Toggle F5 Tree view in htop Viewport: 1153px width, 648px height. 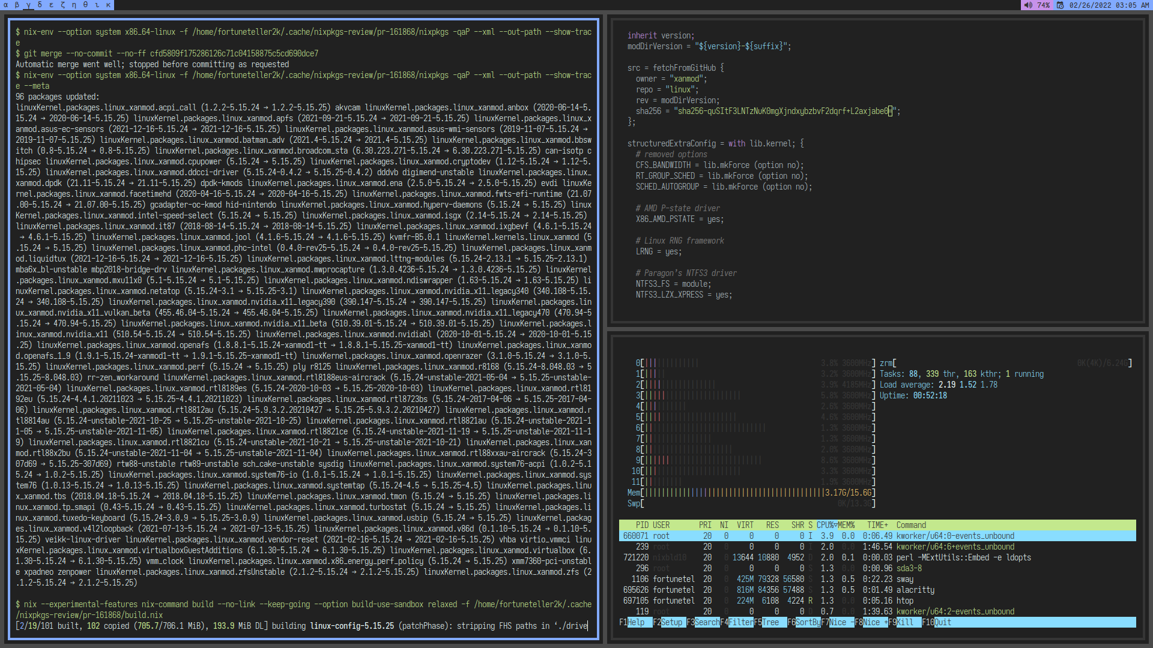(770, 622)
